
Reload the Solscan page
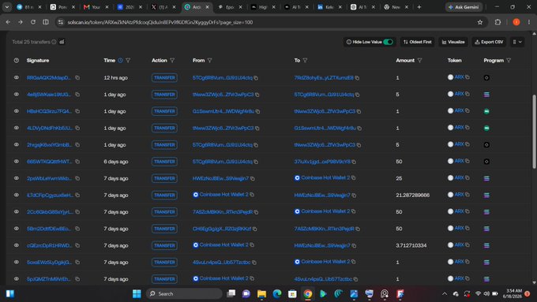tap(33, 22)
